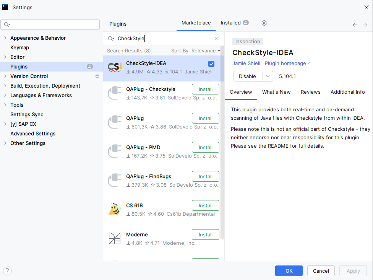Screen dimensions: 373x280
Task: Click the back navigation arrow
Action: pos(355,24)
